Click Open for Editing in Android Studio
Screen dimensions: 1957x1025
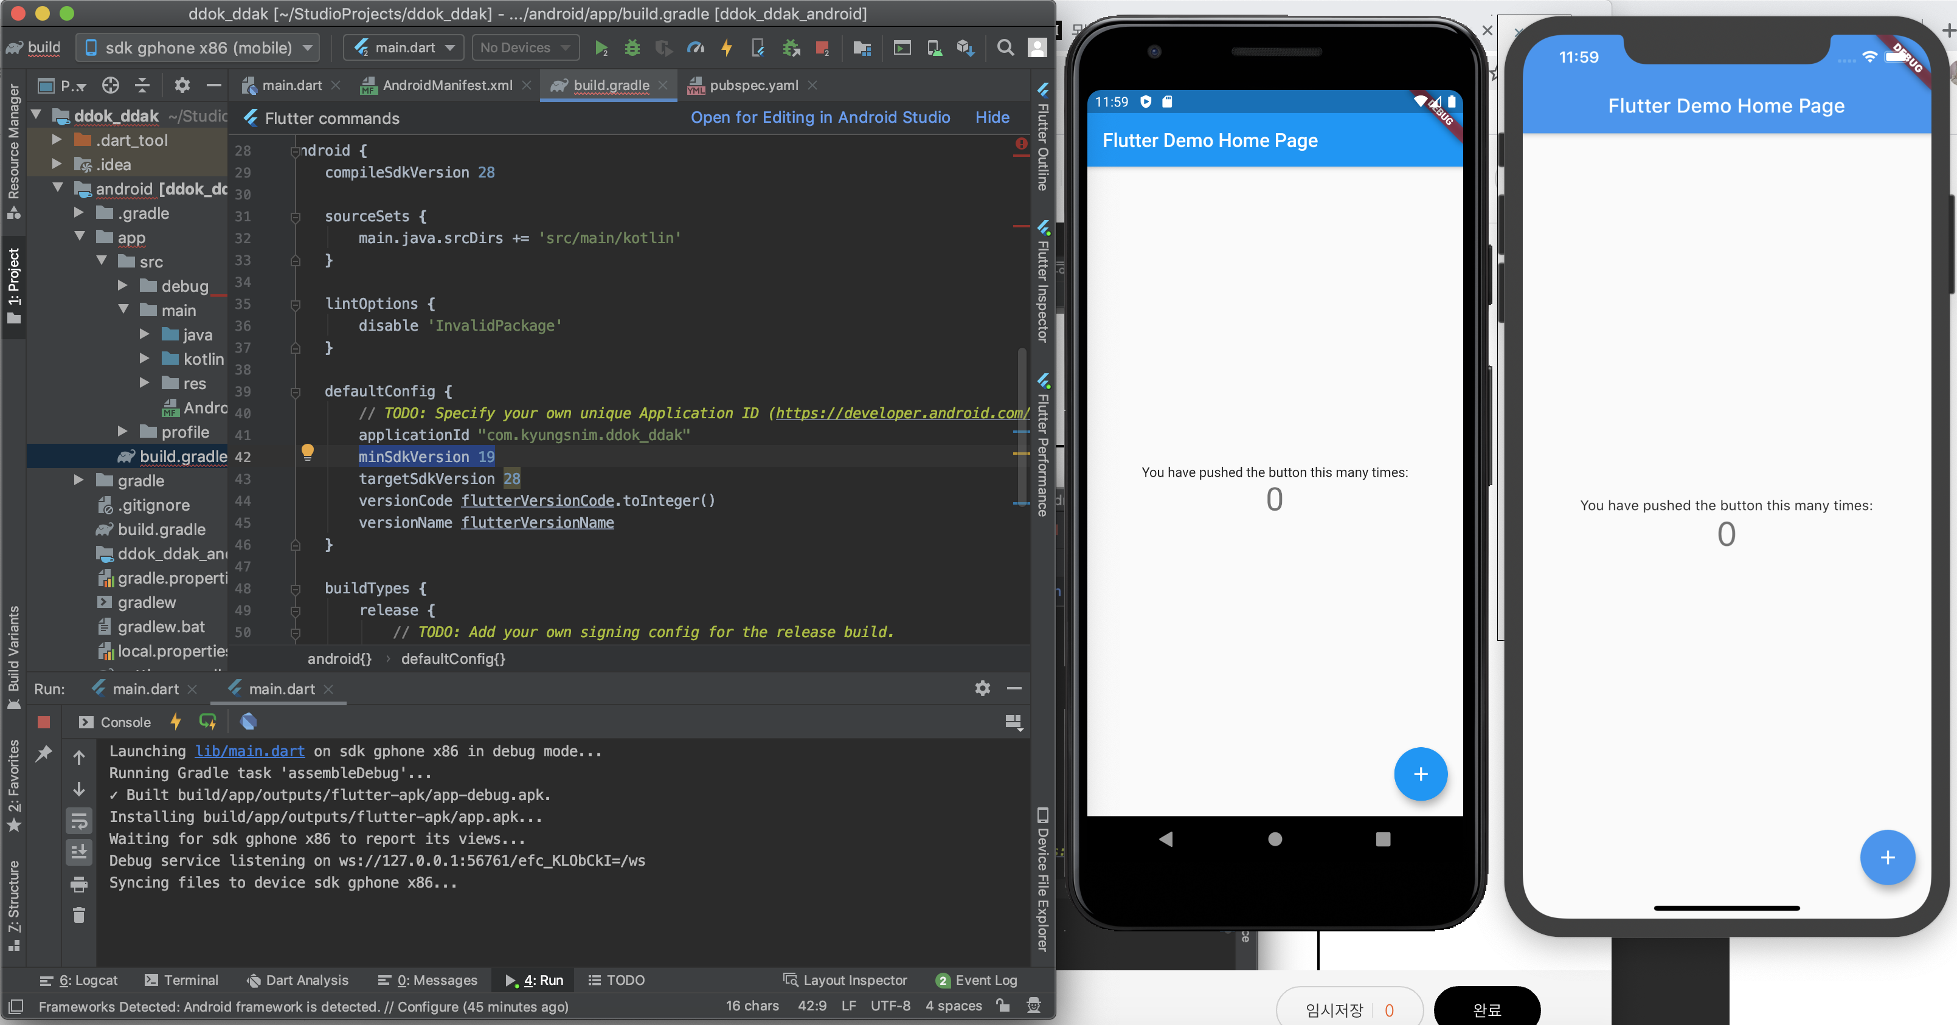(820, 118)
